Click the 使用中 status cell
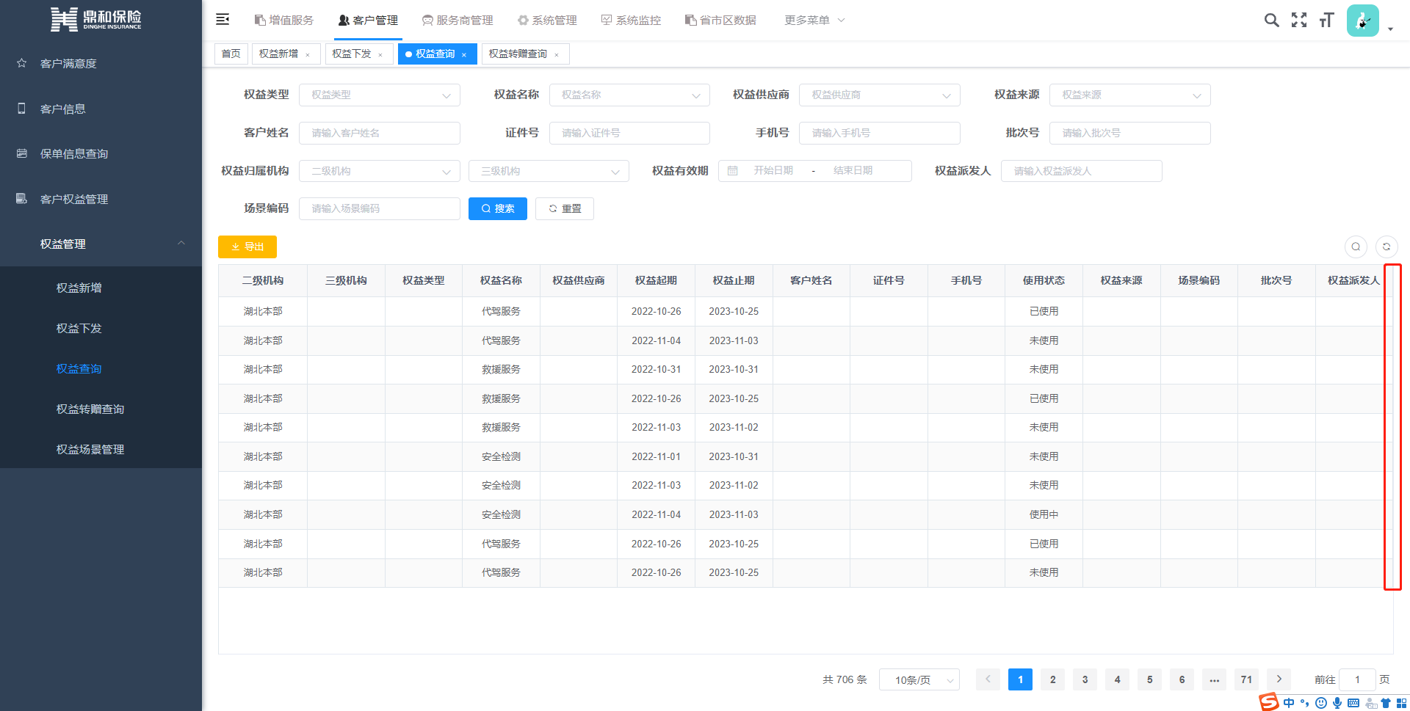Image resolution: width=1410 pixels, height=711 pixels. (1044, 514)
